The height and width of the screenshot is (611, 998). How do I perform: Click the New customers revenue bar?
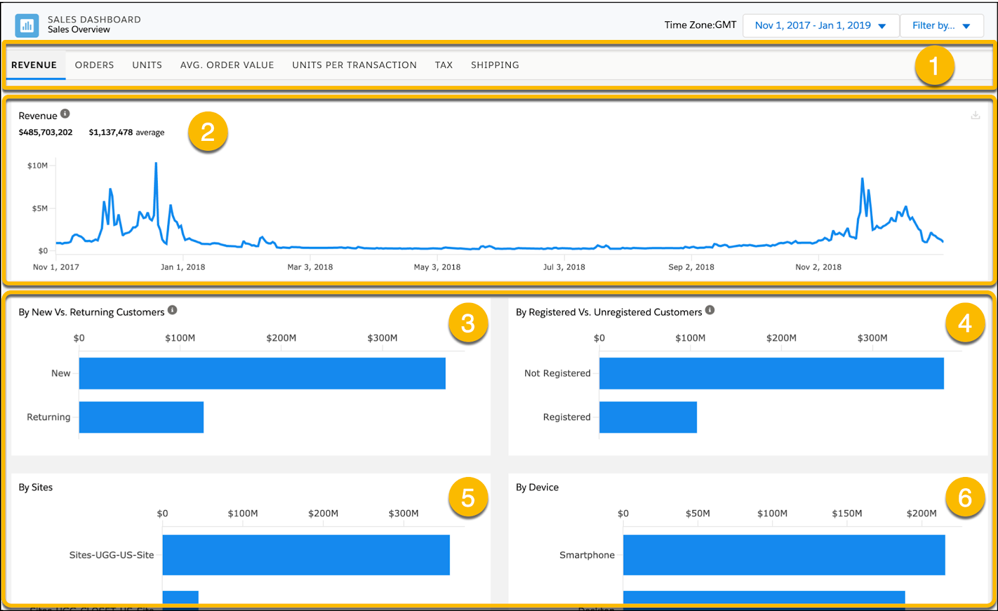point(262,373)
